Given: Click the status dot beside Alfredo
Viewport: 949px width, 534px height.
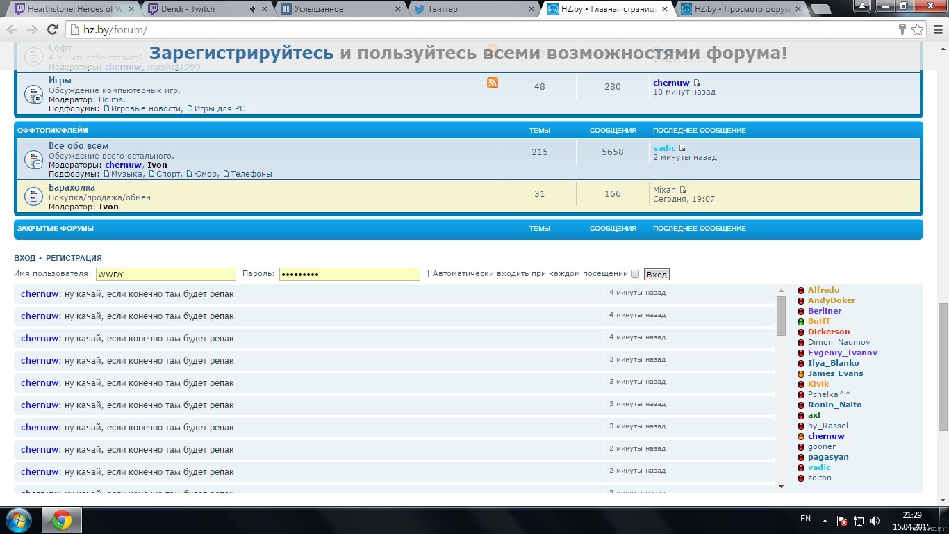Looking at the screenshot, I should pos(801,291).
